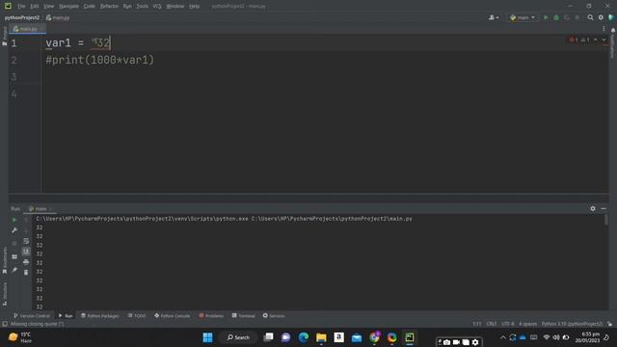Open the Code menu
The image size is (617, 347).
[x=90, y=7]
